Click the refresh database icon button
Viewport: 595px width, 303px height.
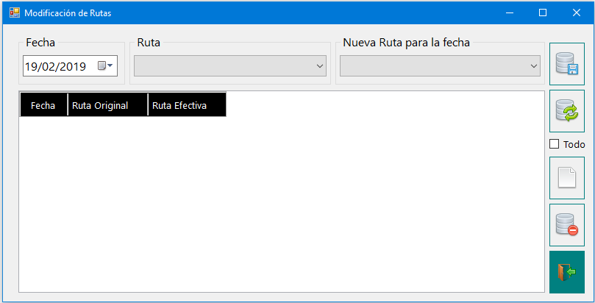(x=567, y=111)
